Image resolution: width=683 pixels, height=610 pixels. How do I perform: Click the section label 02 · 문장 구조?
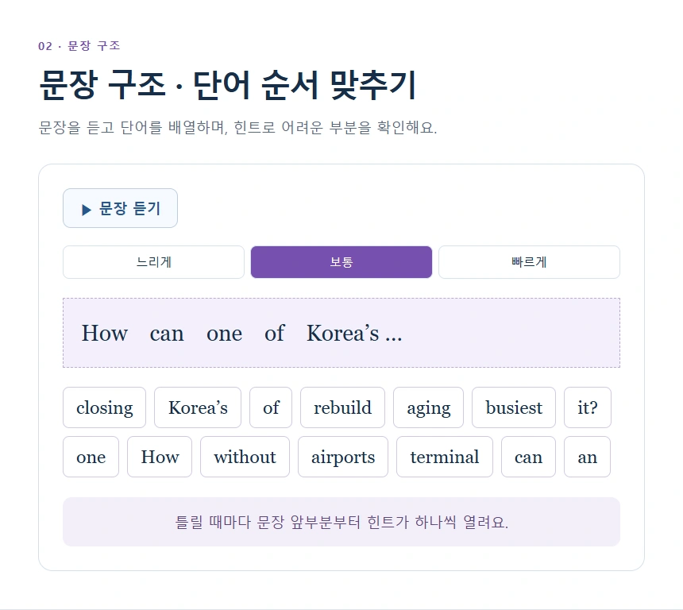[x=79, y=46]
